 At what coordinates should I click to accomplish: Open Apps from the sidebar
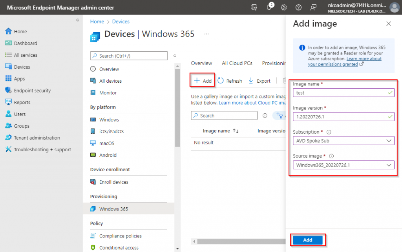[15, 78]
